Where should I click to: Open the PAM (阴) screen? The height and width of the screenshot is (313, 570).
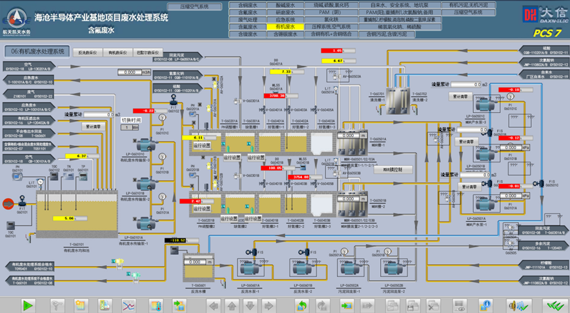(331, 12)
